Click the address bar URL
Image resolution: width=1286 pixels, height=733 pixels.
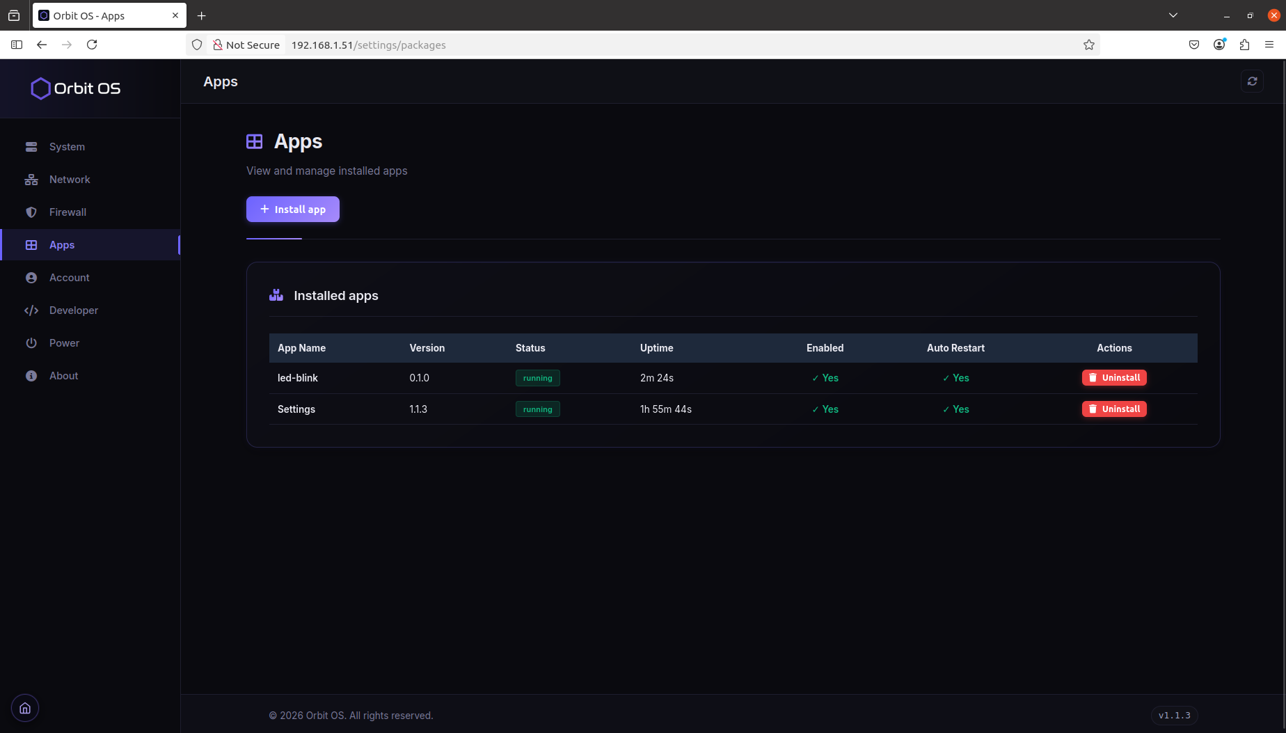pyautogui.click(x=369, y=45)
